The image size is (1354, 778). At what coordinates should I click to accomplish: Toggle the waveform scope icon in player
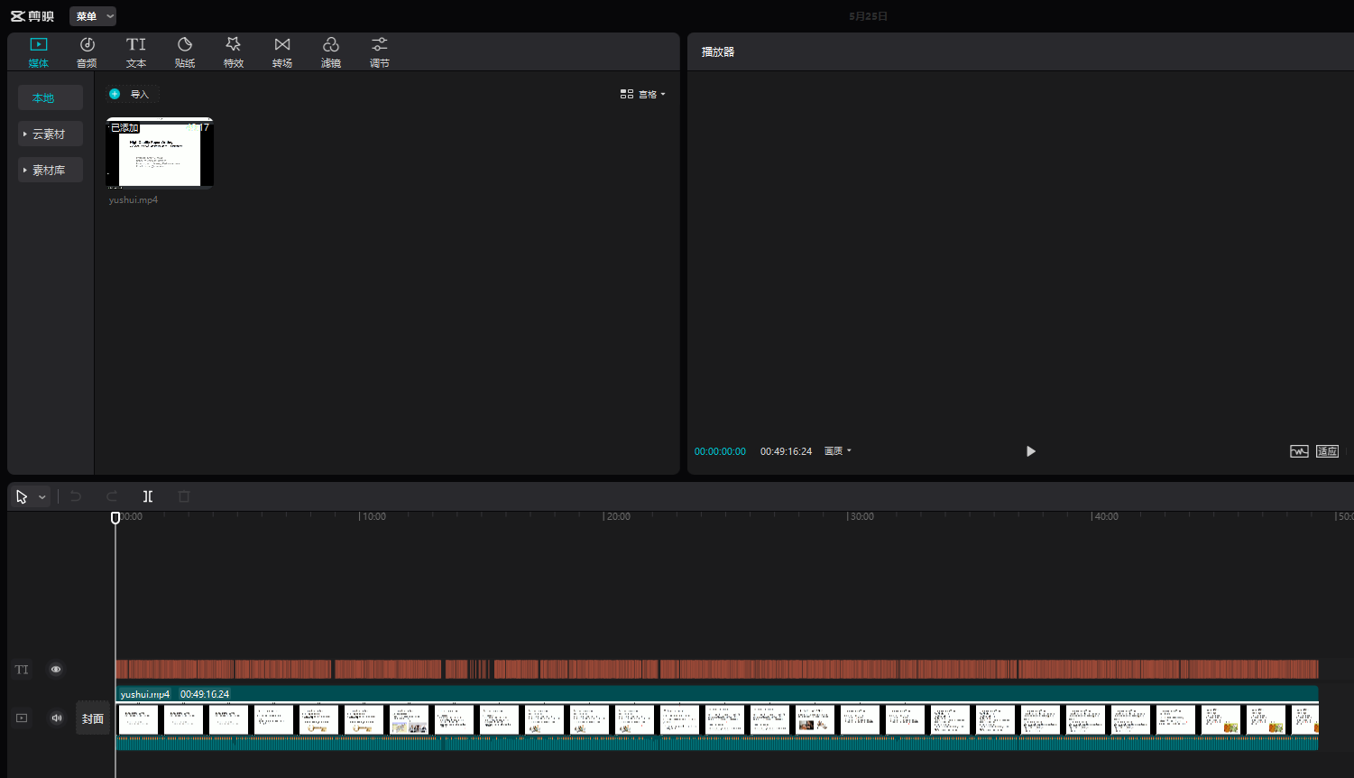[1299, 451]
